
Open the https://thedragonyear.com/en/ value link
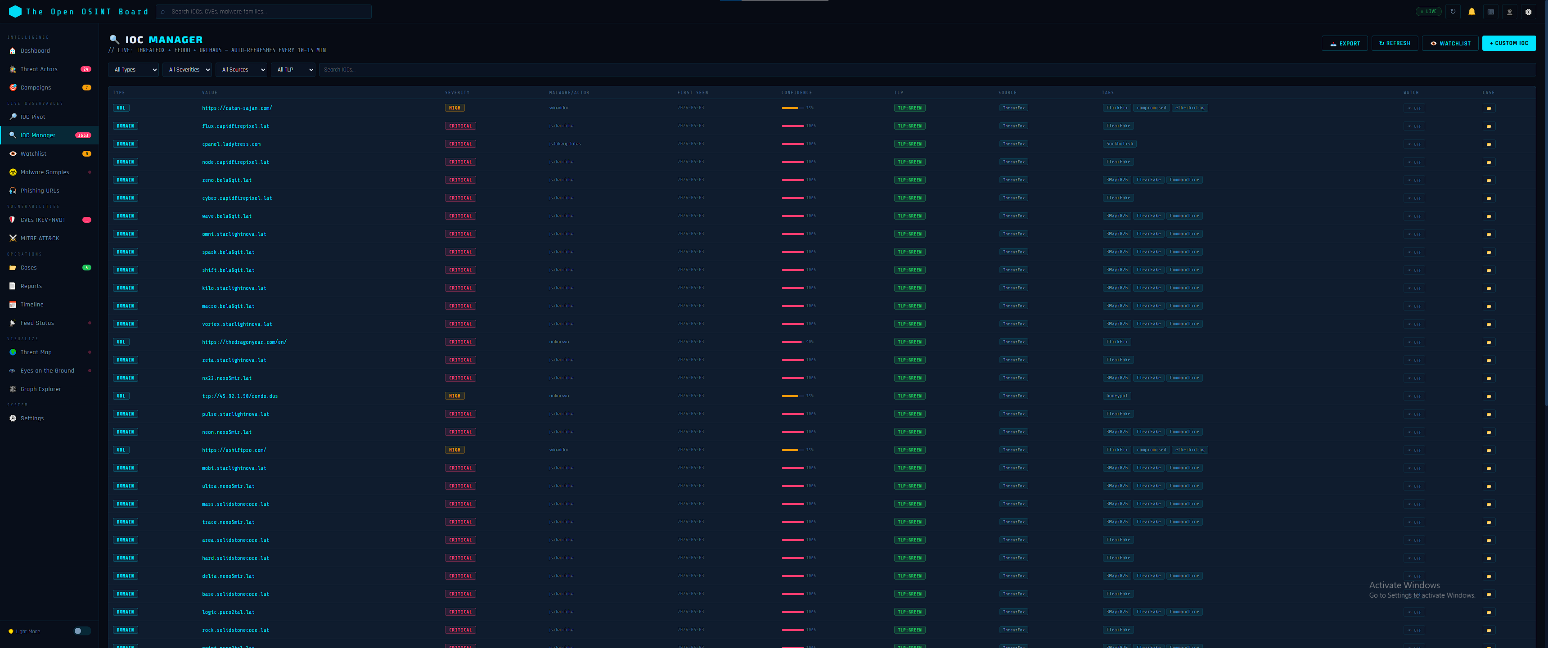[244, 342]
